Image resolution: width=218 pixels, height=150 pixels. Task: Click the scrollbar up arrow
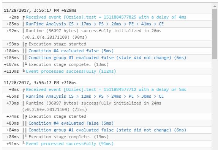pyautogui.click(x=215, y=6)
